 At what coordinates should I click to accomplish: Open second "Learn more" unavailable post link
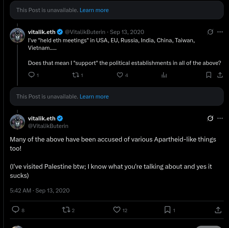[94, 97]
